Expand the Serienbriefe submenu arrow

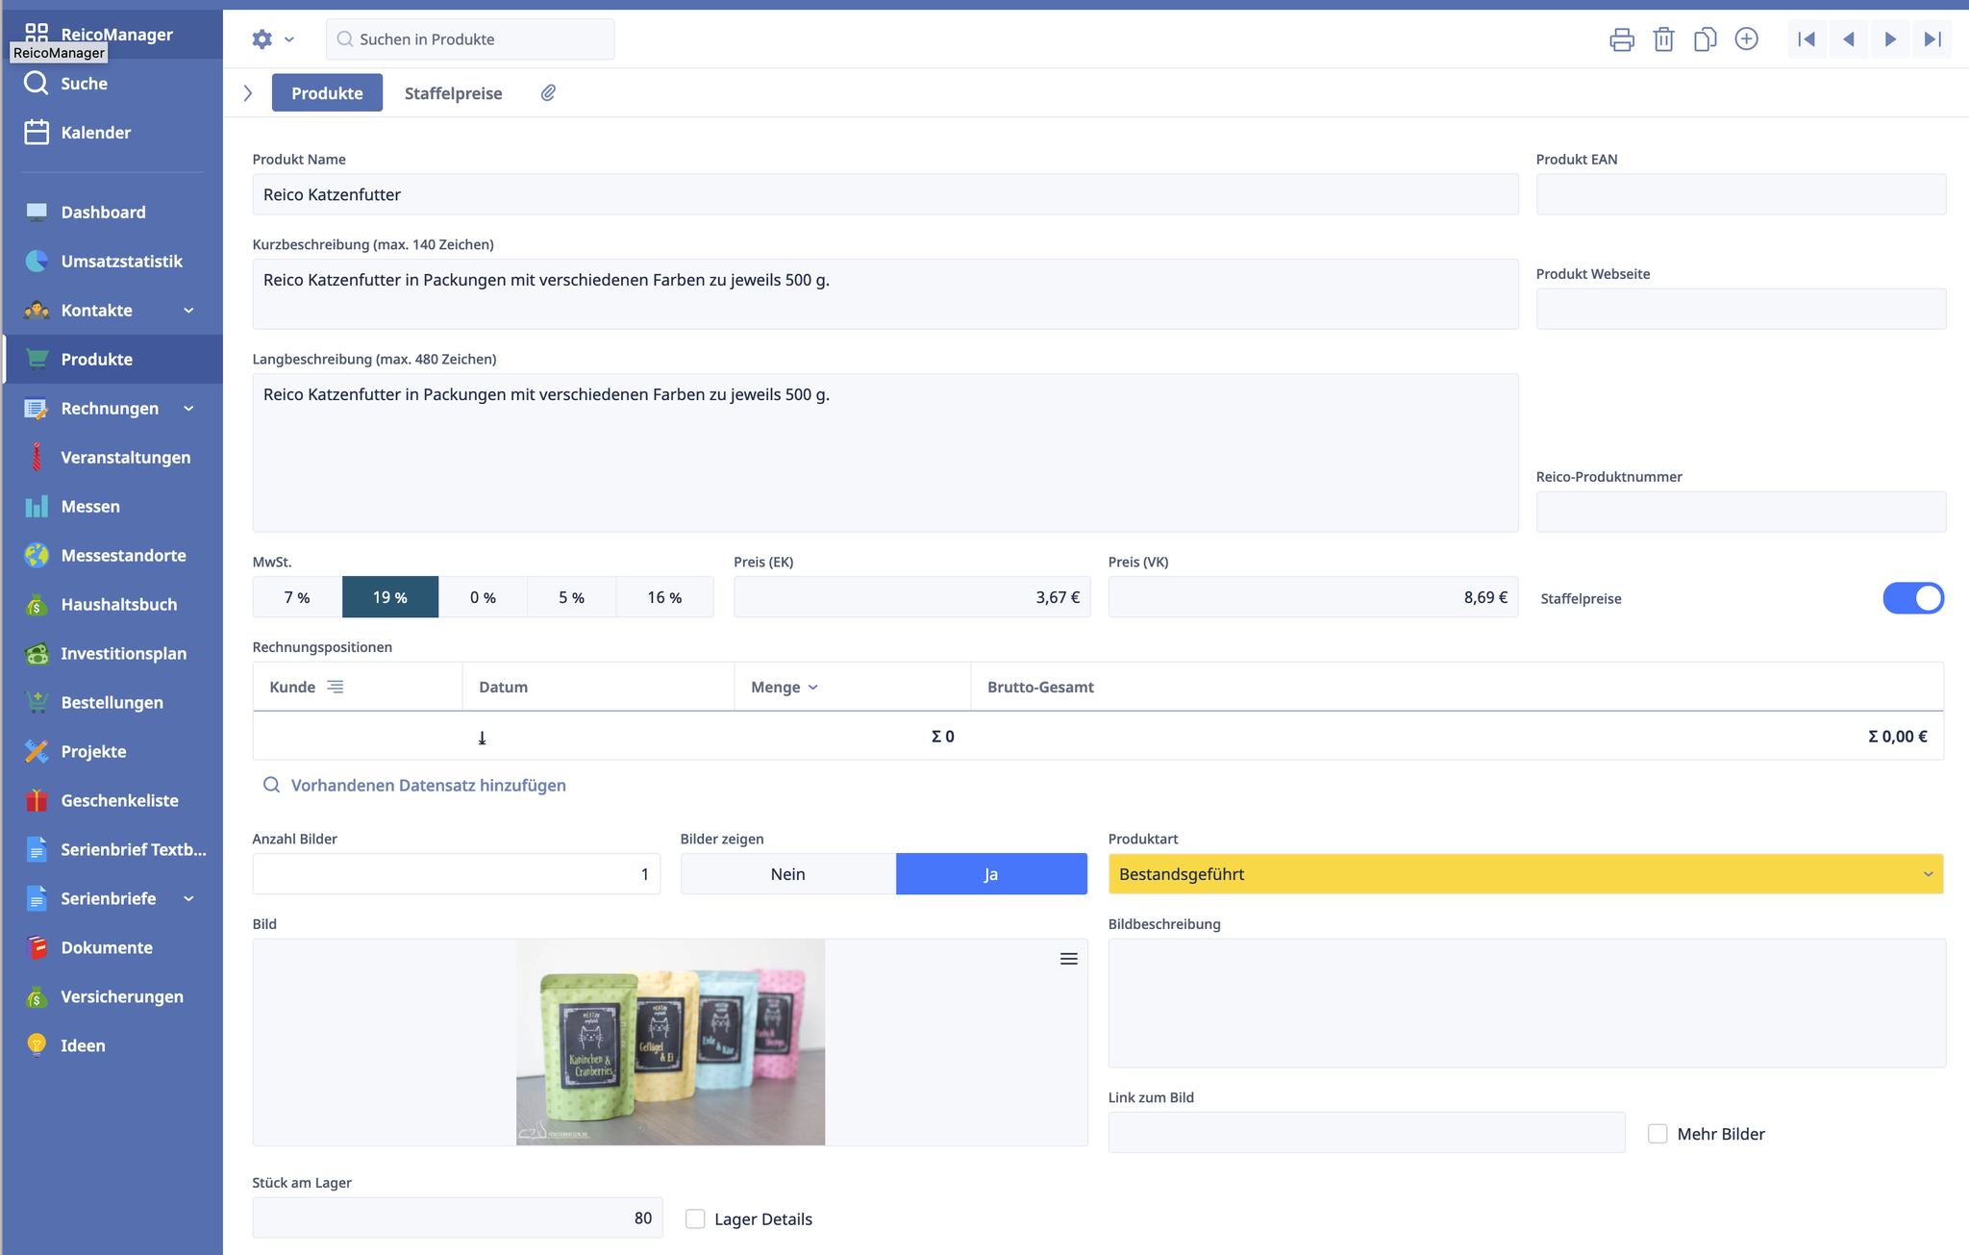188,898
